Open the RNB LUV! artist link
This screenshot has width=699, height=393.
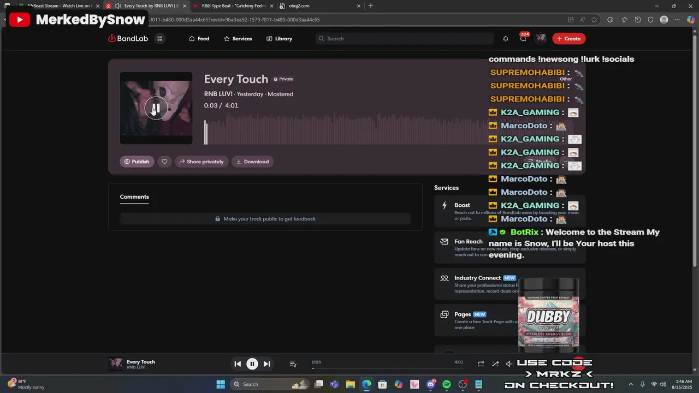pos(218,94)
